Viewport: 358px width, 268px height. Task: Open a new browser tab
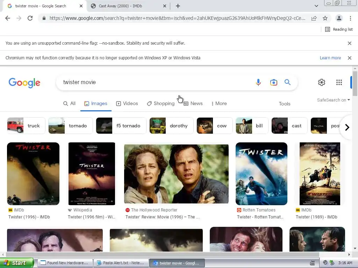click(x=178, y=6)
